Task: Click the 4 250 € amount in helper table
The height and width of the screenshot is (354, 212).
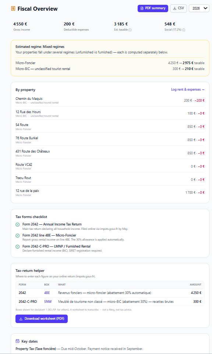Action: click(x=196, y=292)
